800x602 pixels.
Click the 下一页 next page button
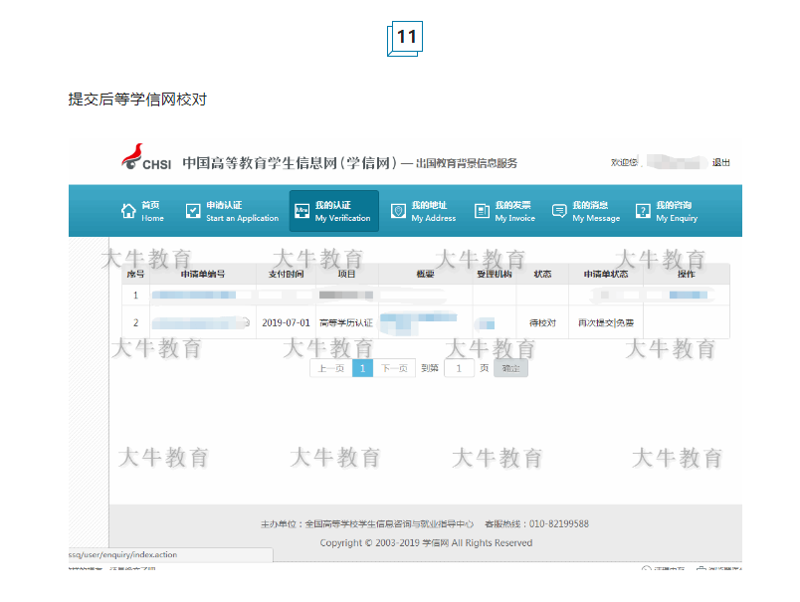394,368
